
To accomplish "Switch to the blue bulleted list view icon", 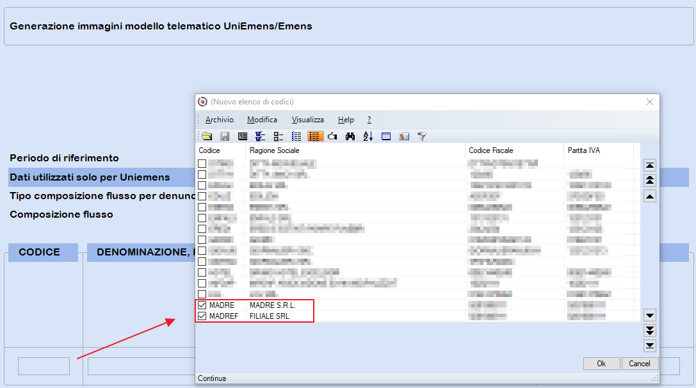I will pos(296,136).
